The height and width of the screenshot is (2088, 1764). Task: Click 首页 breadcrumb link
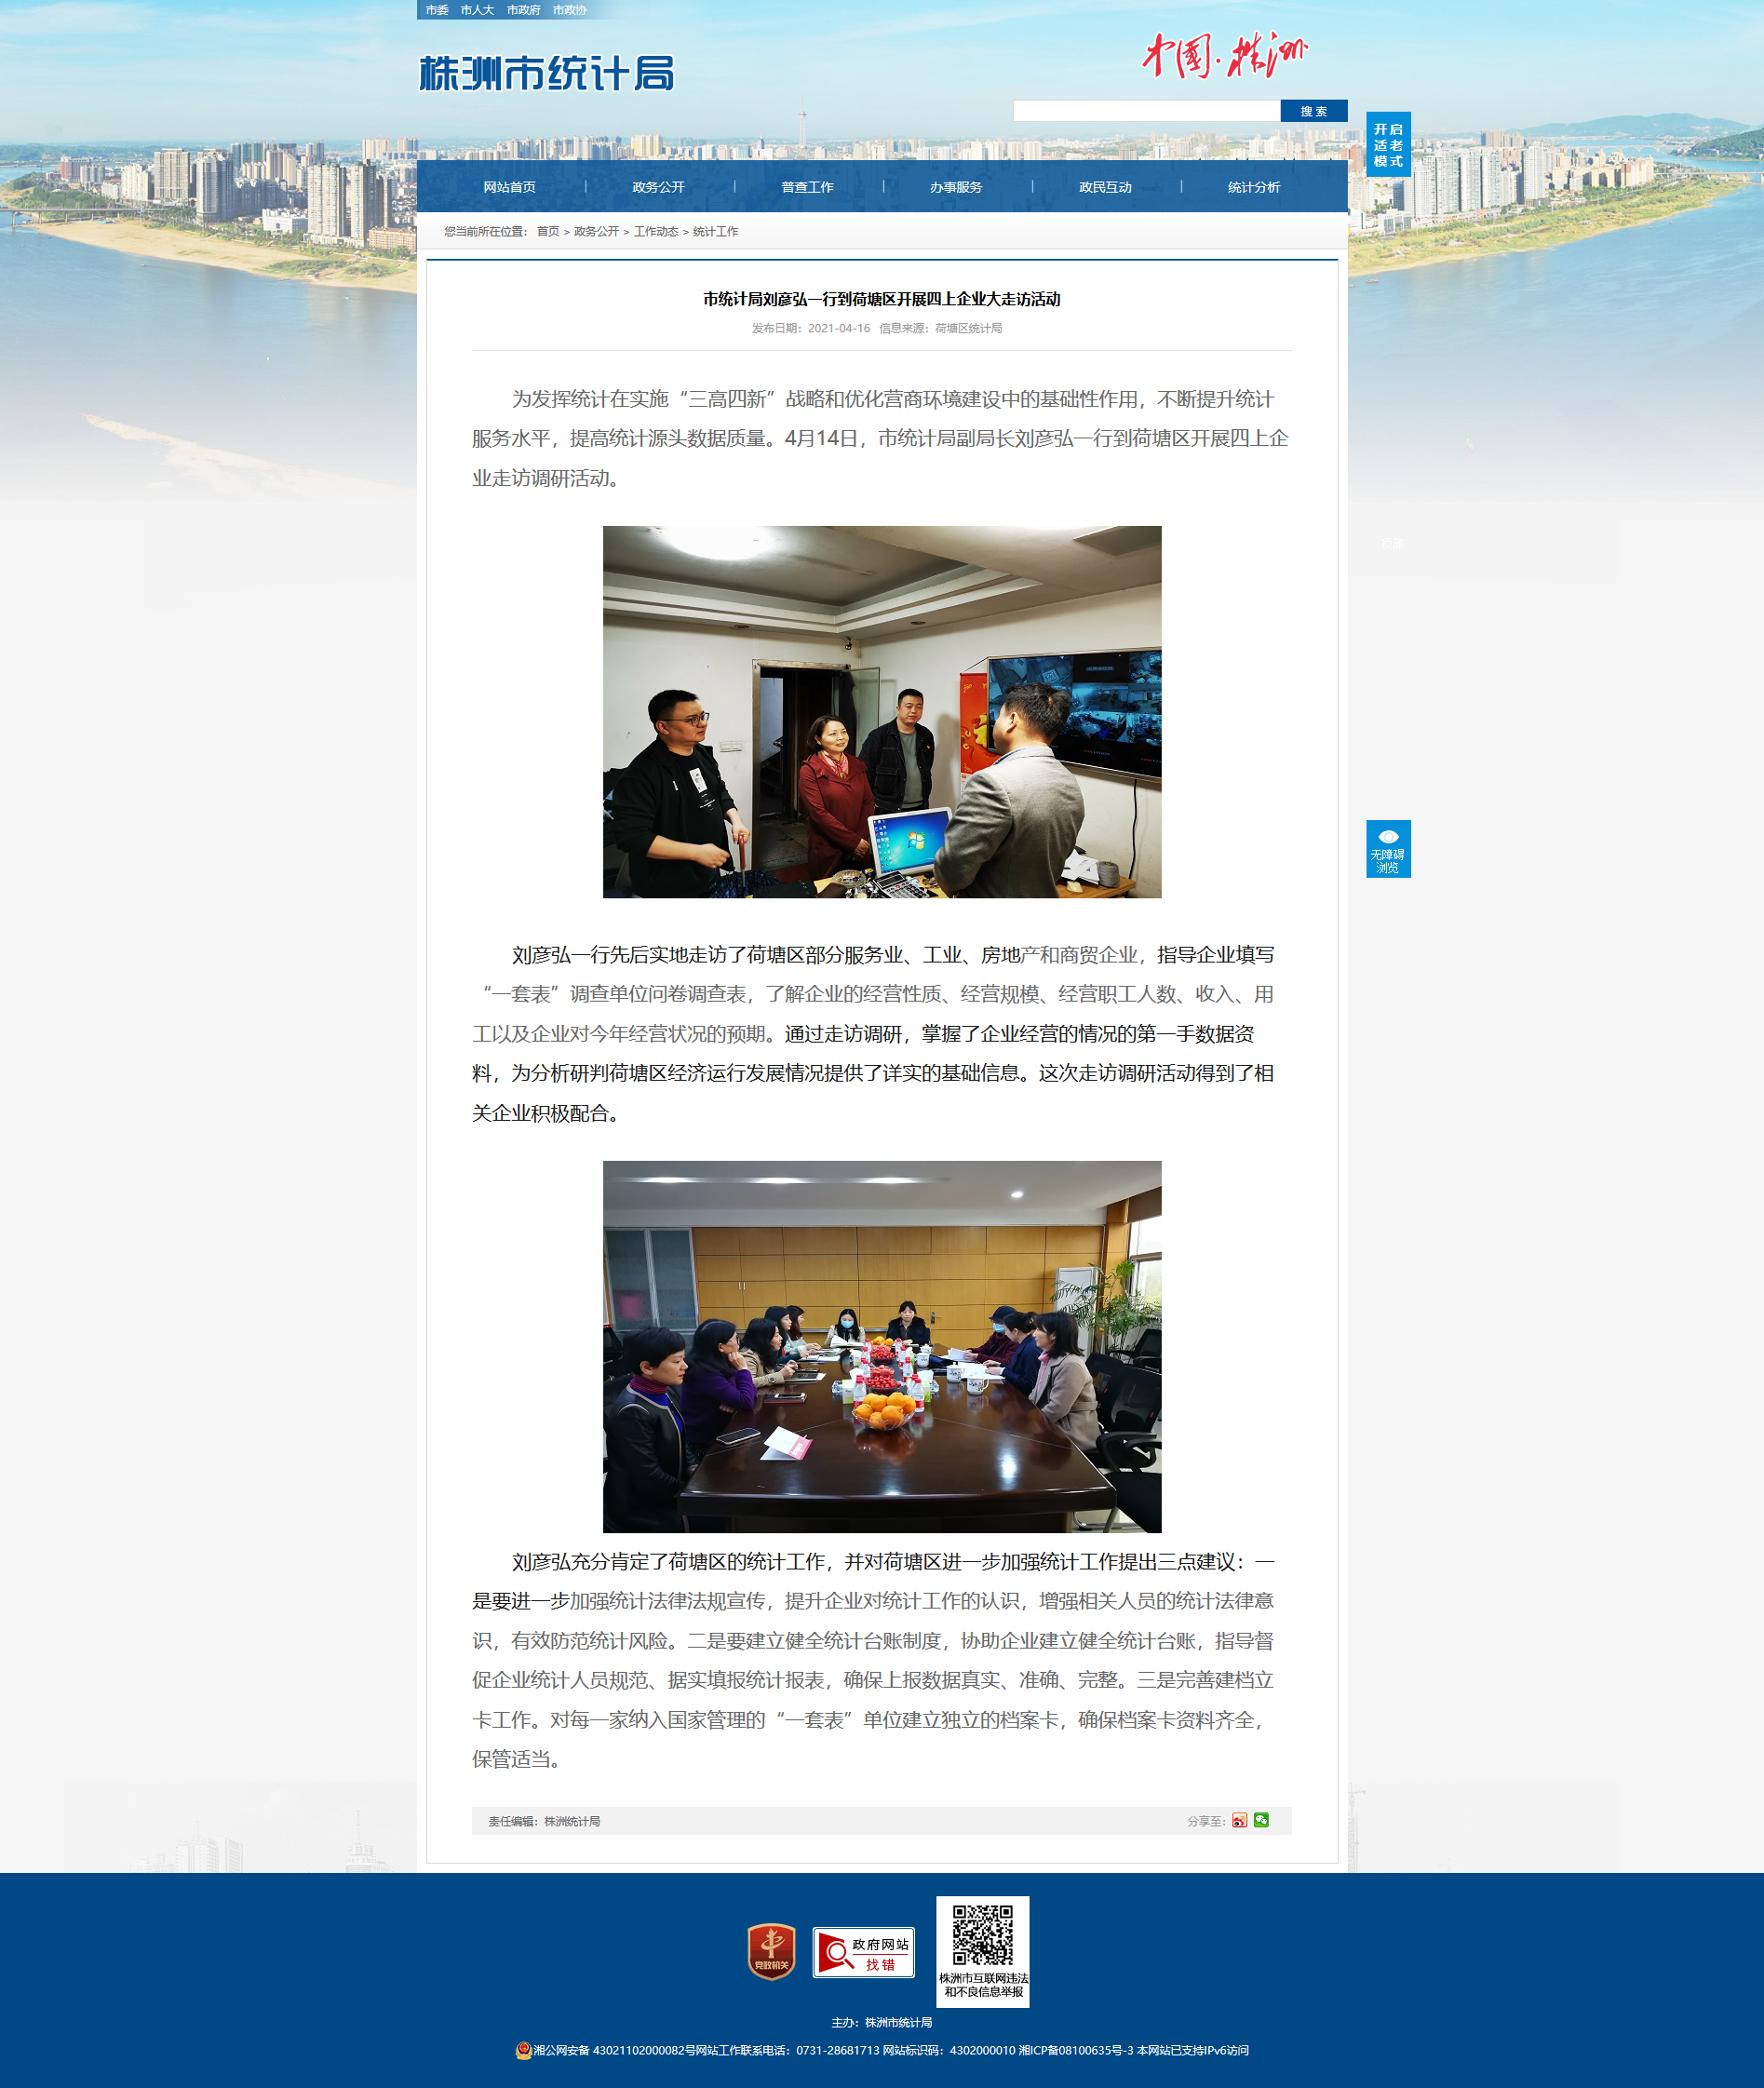click(x=548, y=232)
